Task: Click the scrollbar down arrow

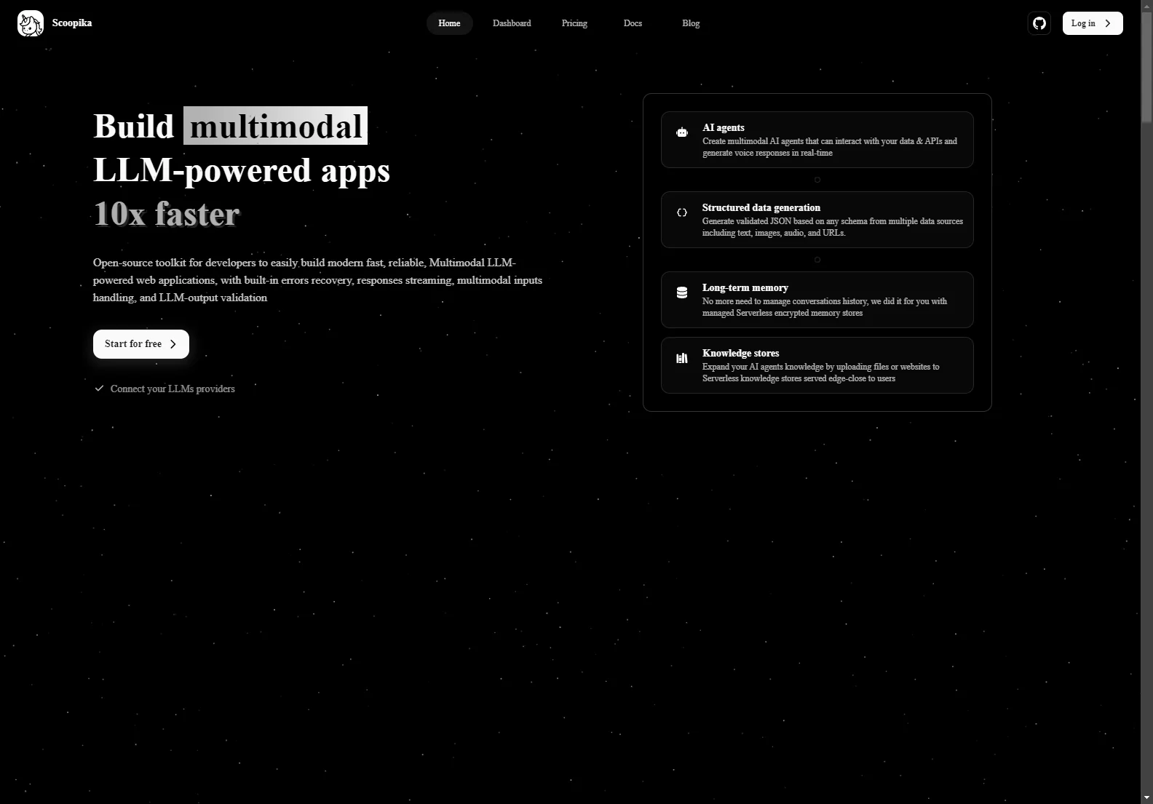Action: point(1146,797)
